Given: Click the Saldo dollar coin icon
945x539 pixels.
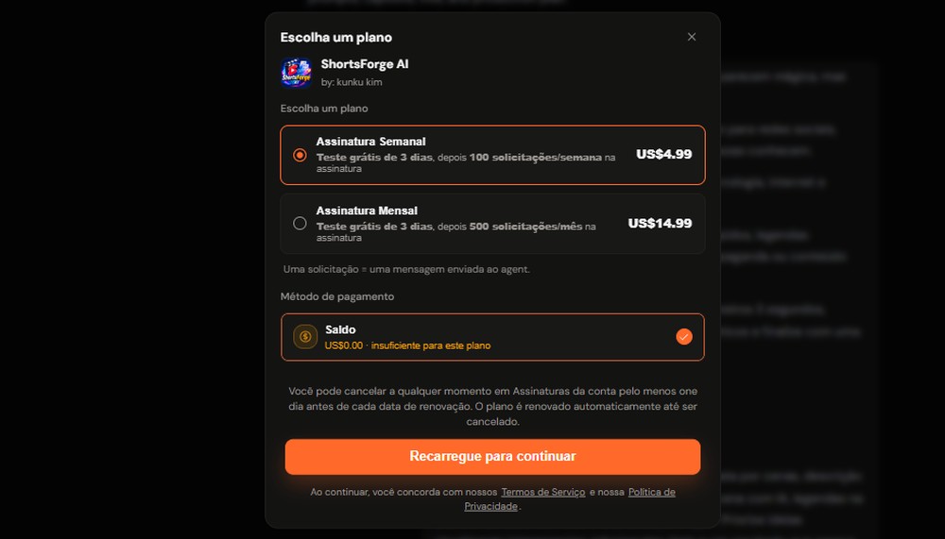Looking at the screenshot, I should click(x=305, y=337).
